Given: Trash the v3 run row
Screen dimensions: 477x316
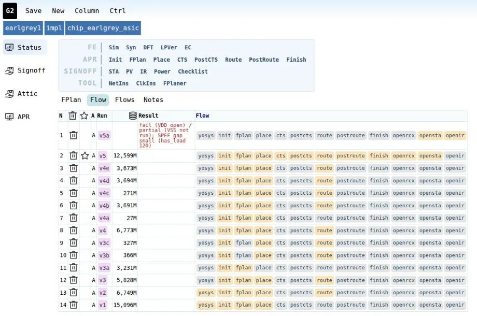Looking at the screenshot, I should pos(73,280).
